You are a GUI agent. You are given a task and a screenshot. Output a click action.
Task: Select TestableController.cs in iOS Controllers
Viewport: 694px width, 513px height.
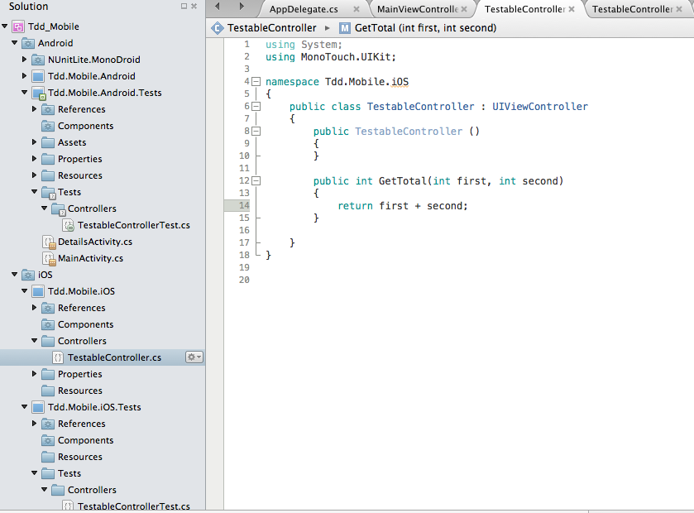tap(114, 357)
